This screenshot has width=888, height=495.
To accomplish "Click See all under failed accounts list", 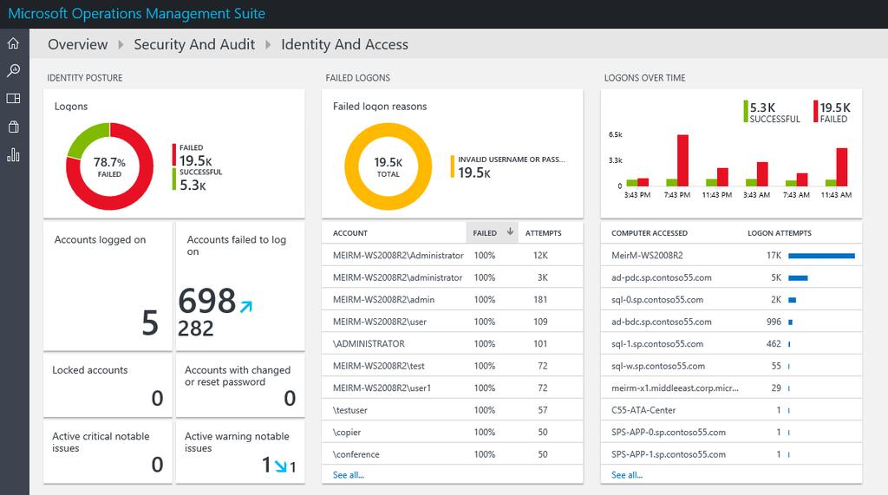I will (349, 475).
